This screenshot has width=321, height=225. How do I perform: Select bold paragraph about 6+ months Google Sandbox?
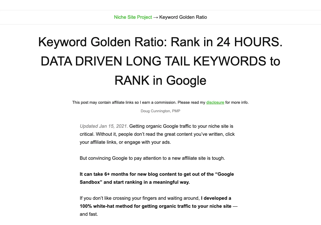(157, 178)
